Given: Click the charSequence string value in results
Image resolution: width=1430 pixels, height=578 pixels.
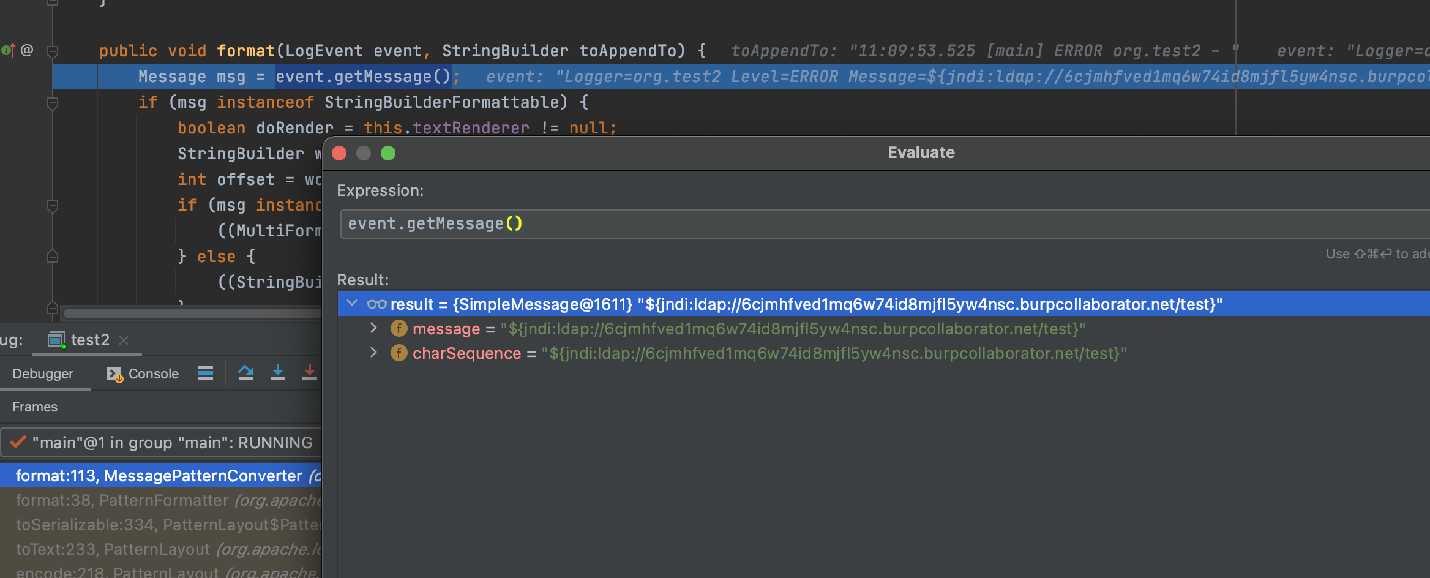Looking at the screenshot, I should click(834, 353).
